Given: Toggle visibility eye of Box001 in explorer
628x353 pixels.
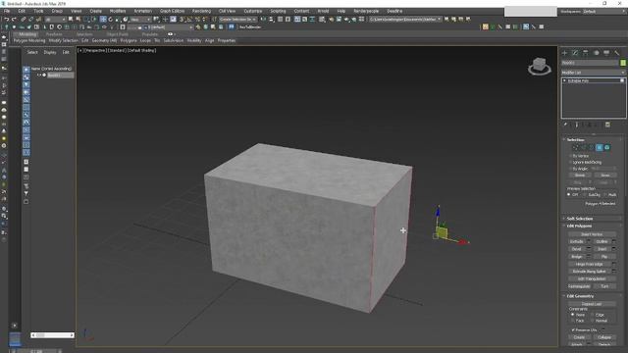Looking at the screenshot, I should coord(39,75).
